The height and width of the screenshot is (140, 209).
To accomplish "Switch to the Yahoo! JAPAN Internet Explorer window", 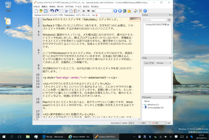I will click(79, 137).
